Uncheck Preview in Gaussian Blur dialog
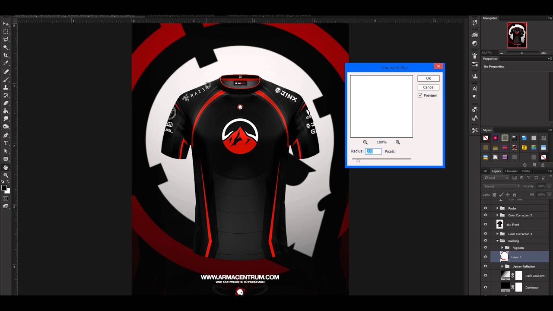553x311 pixels. (420, 95)
